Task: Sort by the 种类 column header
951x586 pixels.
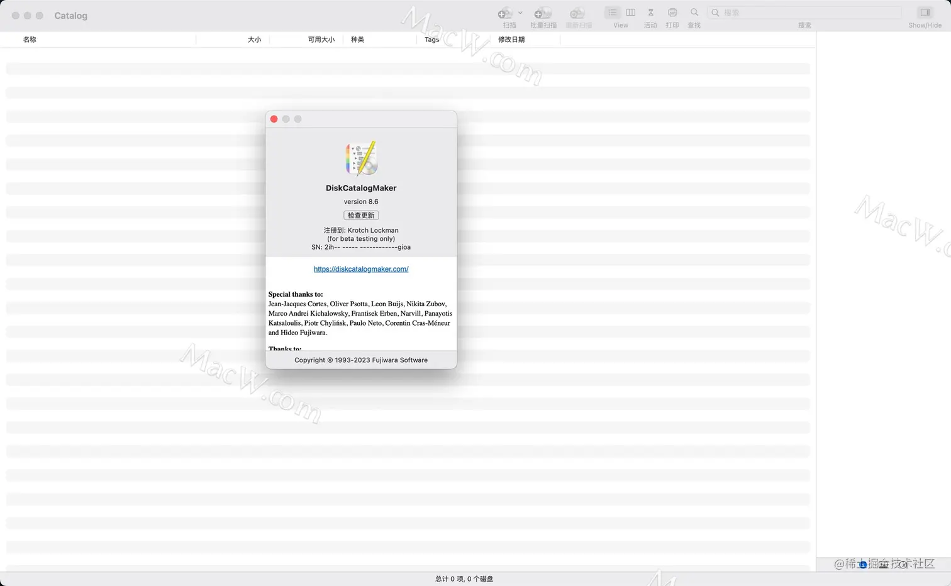Action: pos(357,40)
